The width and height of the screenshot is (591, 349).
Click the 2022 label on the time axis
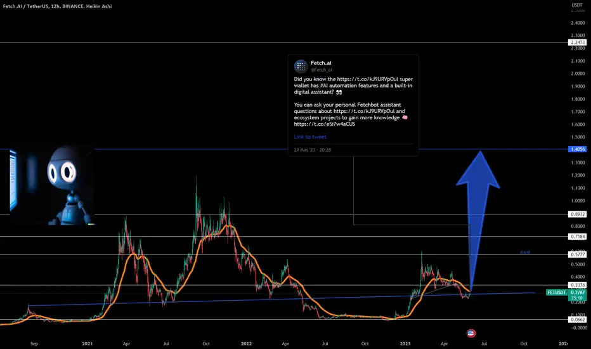coord(246,344)
